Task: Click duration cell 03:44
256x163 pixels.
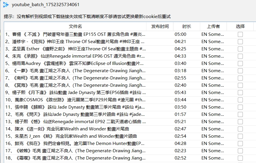Action: click(180, 100)
